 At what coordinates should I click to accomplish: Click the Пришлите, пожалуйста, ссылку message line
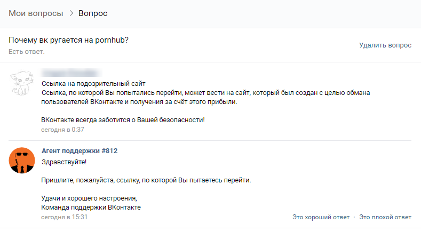coord(146,180)
